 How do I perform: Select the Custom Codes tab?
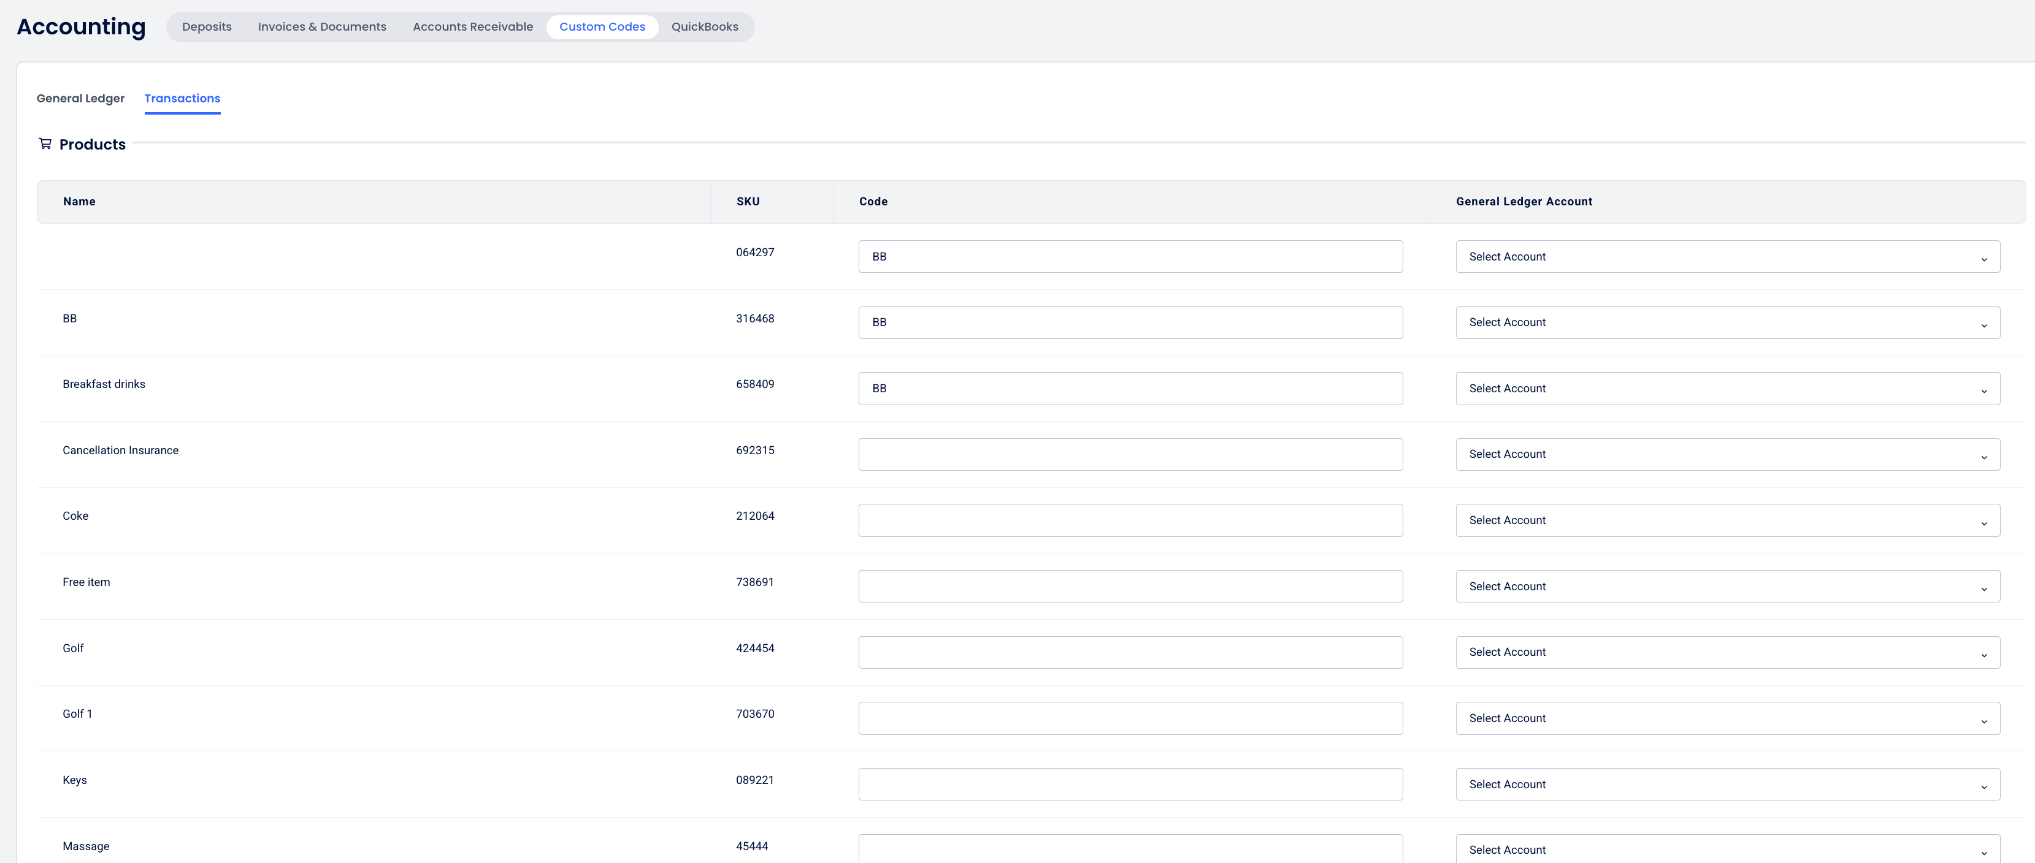601,27
